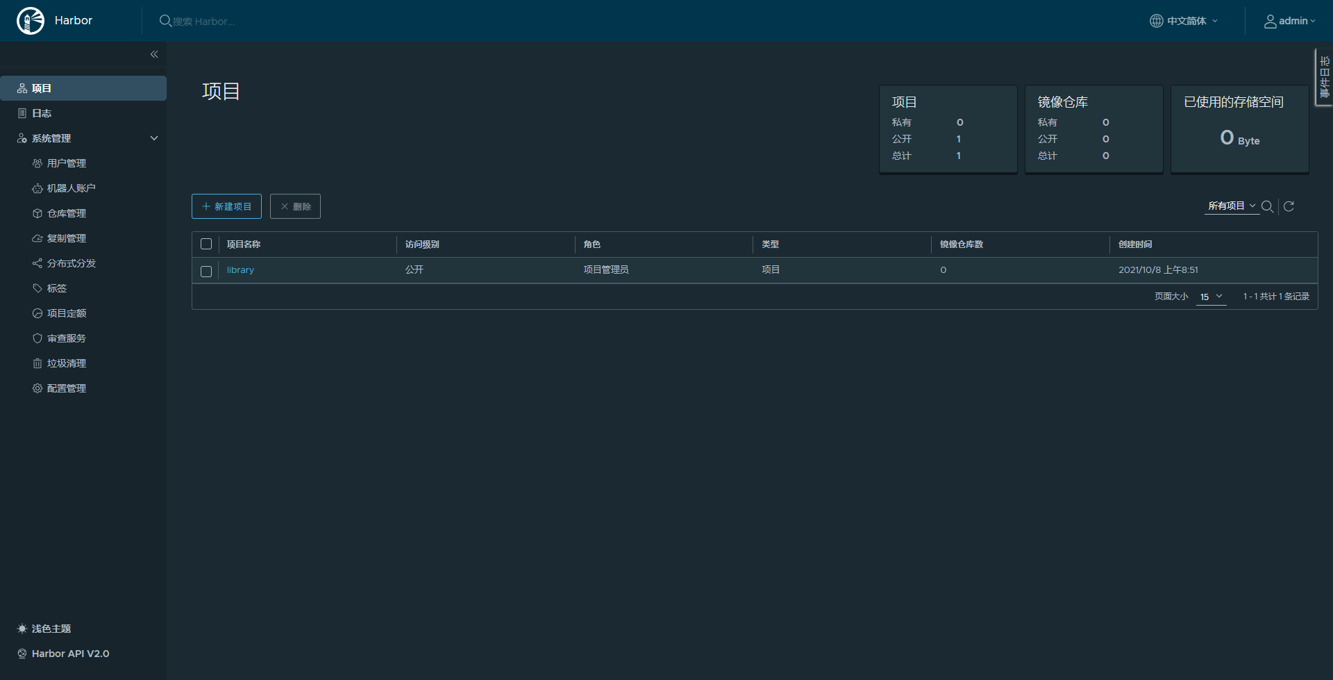Click the 镜像仓库 statistics card title

1063,102
